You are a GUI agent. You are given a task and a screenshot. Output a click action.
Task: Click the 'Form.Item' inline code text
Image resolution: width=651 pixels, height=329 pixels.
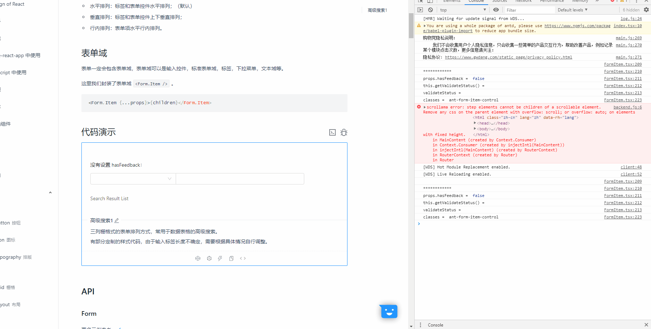tap(151, 84)
